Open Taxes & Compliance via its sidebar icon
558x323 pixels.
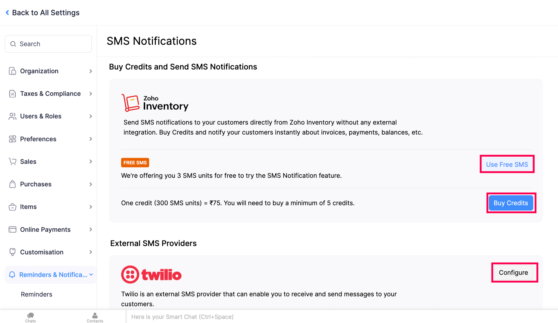[12, 94]
